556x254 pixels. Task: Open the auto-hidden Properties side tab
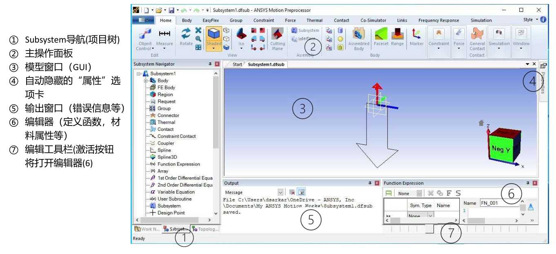(x=543, y=83)
